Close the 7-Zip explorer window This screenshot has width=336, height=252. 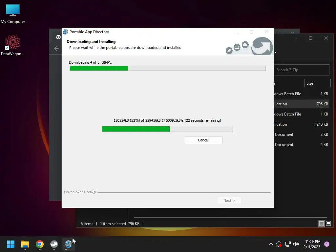pyautogui.click(x=326, y=38)
